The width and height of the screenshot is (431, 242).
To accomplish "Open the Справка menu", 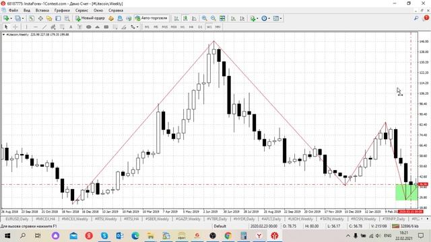I will tap(116, 11).
